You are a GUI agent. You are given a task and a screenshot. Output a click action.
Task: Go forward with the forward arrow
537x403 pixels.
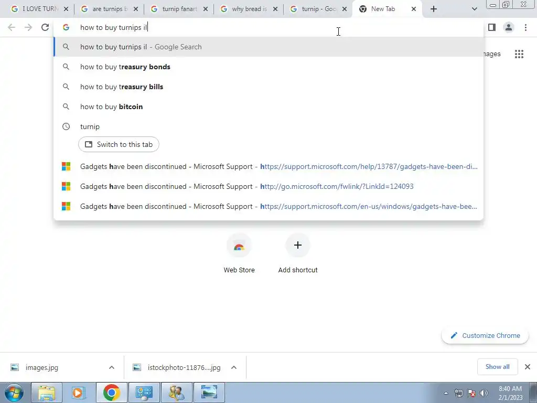coord(28,27)
